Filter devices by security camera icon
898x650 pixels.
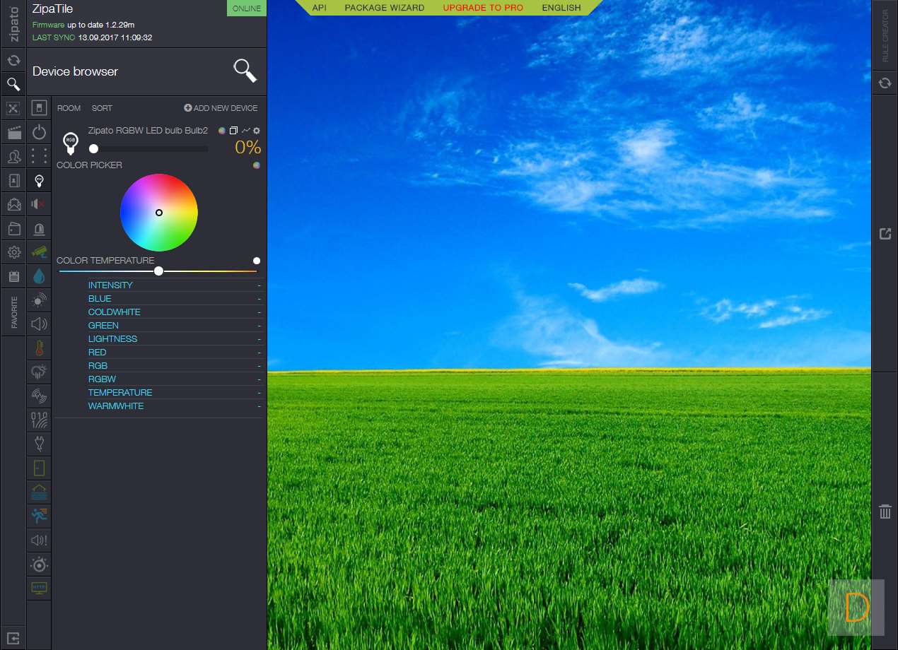click(39, 252)
